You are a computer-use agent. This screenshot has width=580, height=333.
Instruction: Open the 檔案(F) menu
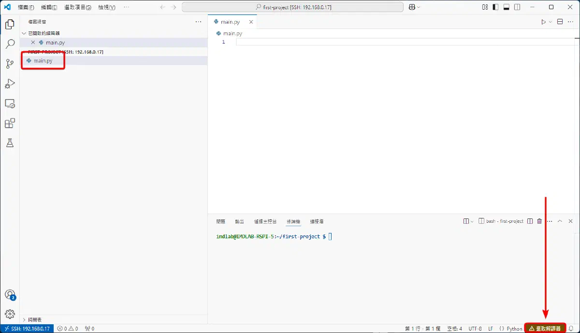click(x=26, y=7)
